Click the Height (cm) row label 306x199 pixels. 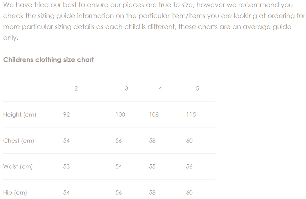[x=19, y=115]
